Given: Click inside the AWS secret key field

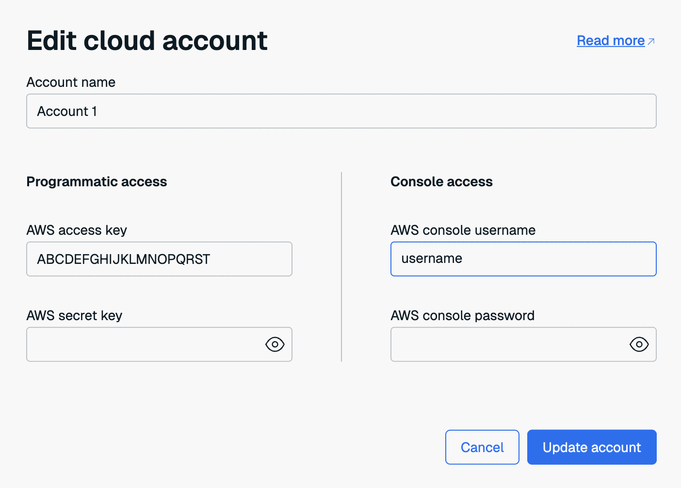Looking at the screenshot, I should pos(143,344).
